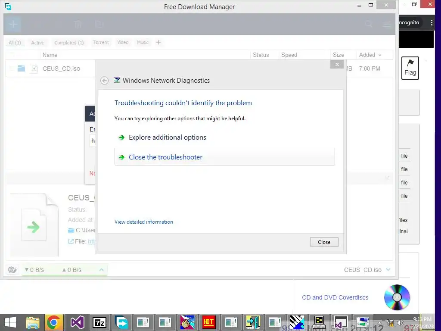This screenshot has width=441, height=331.
Task: Click the hand pointer app in the taskbar
Action: (x=187, y=322)
